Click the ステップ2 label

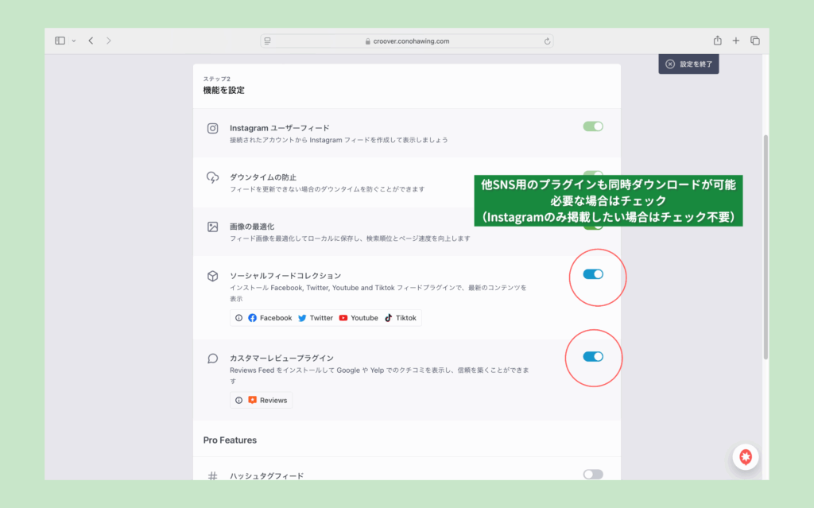(216, 79)
